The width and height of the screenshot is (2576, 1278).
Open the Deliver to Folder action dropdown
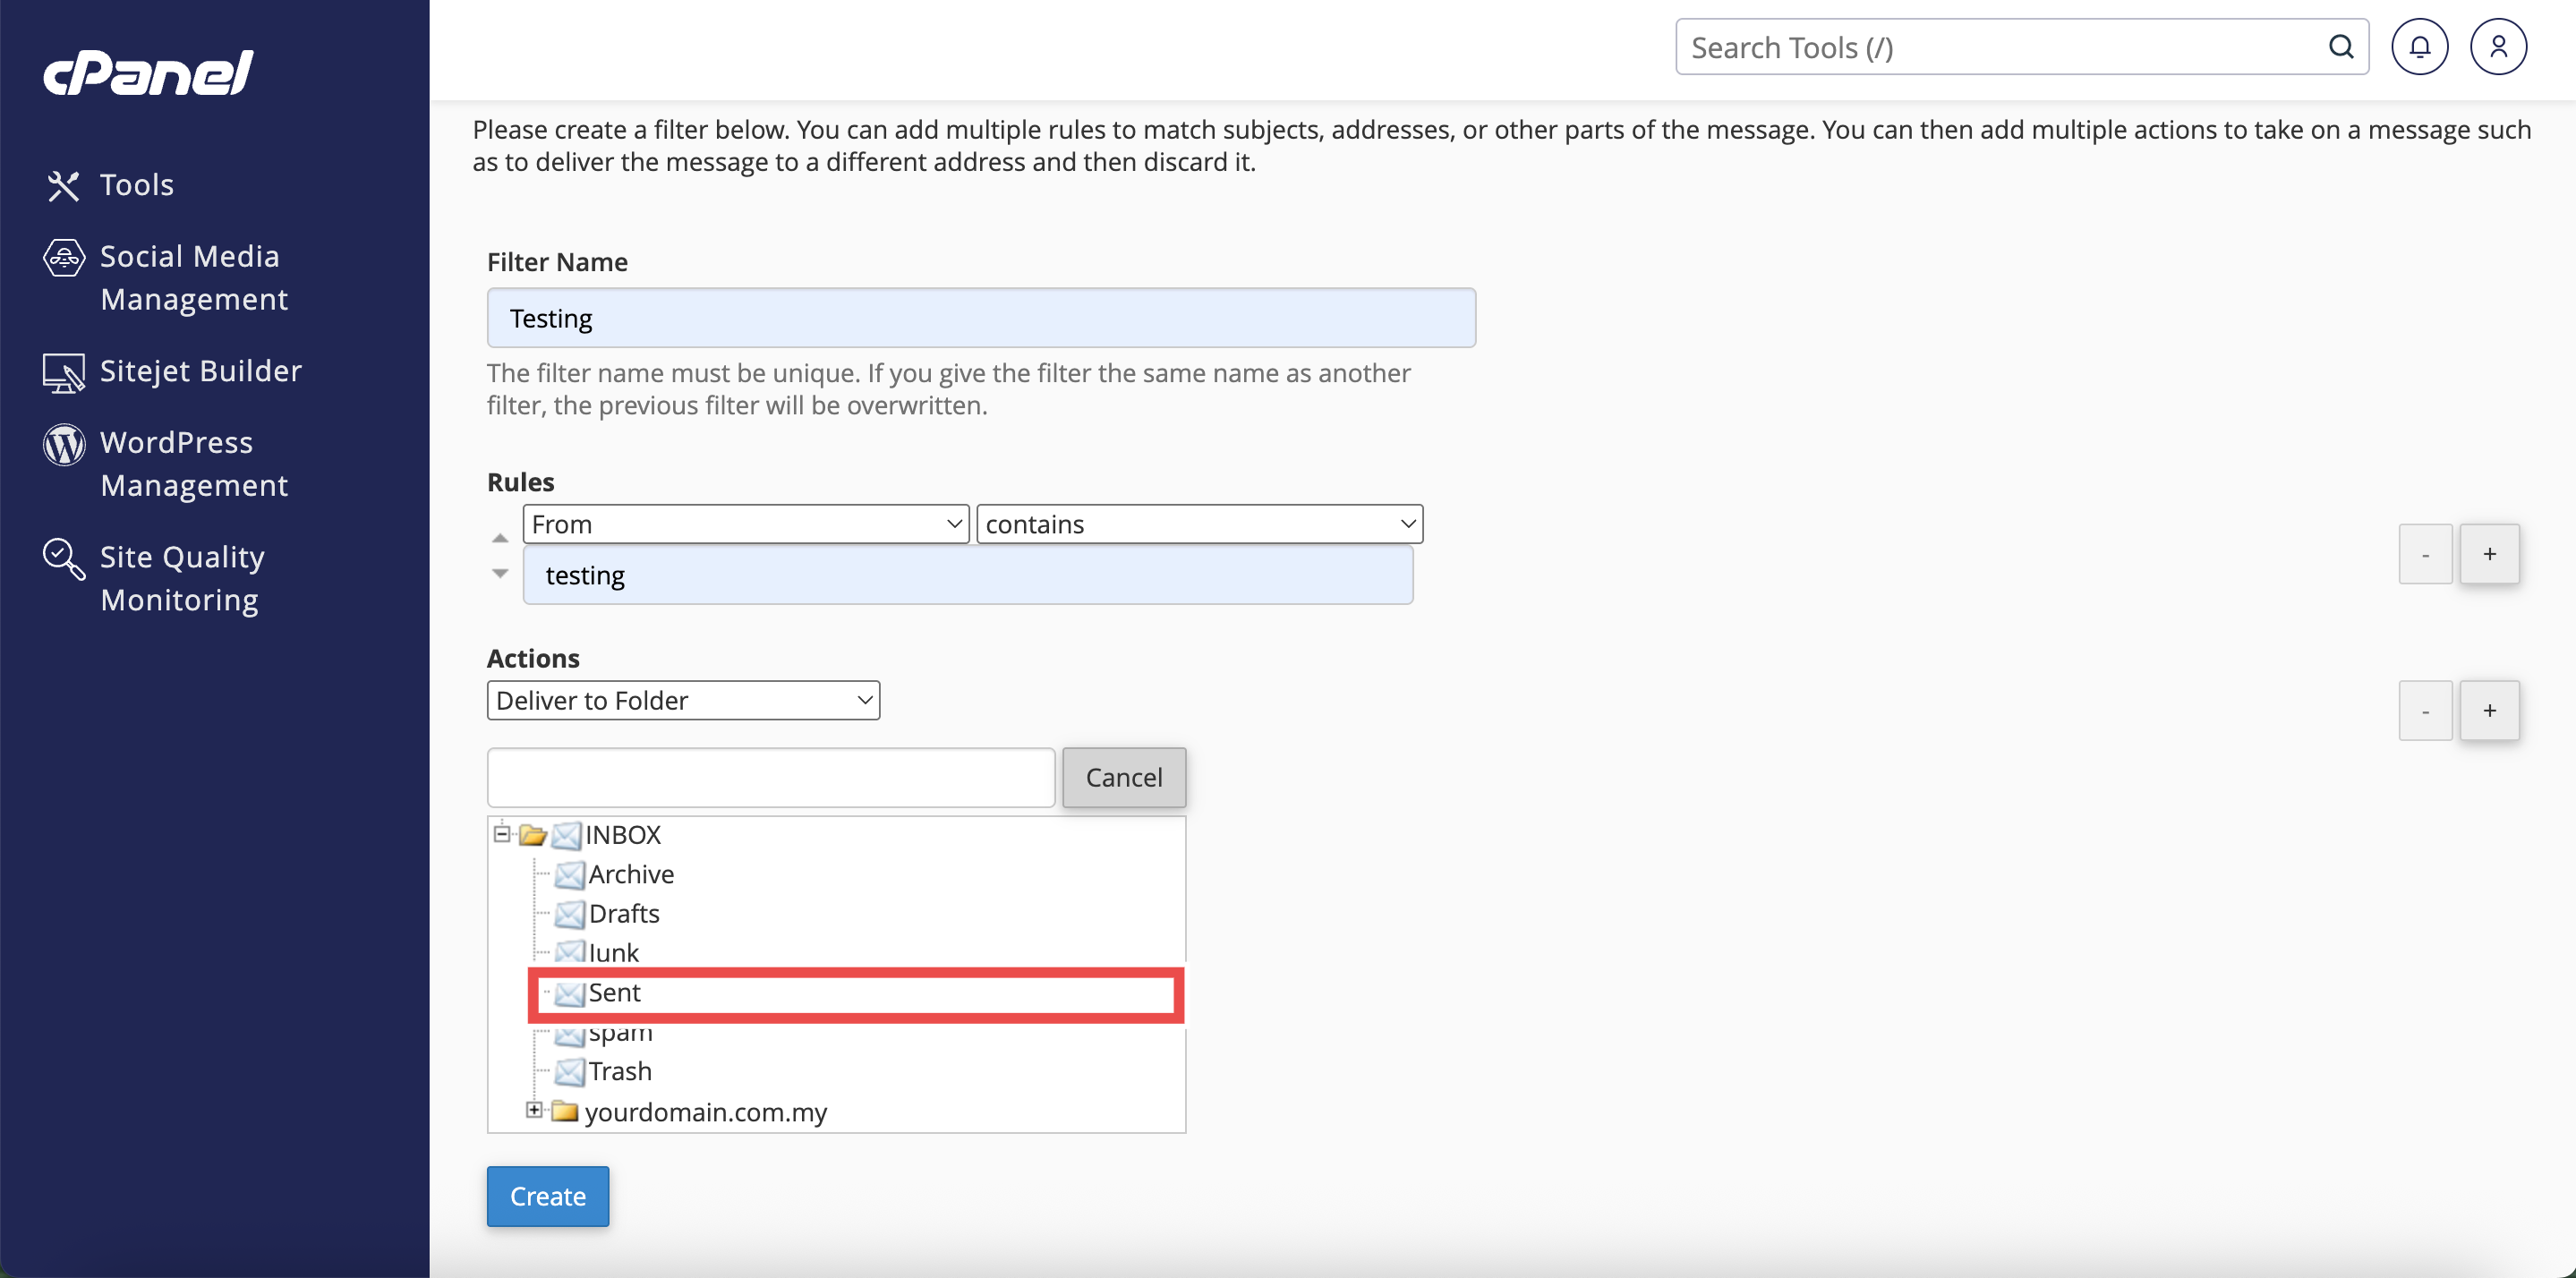pyautogui.click(x=683, y=700)
